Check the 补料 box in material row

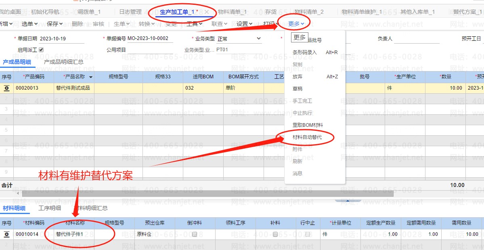275,234
